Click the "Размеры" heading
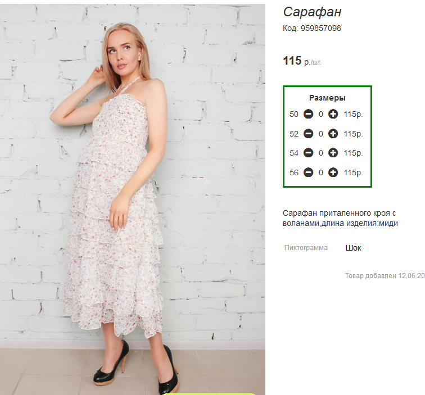This screenshot has width=425, height=395. pos(327,98)
